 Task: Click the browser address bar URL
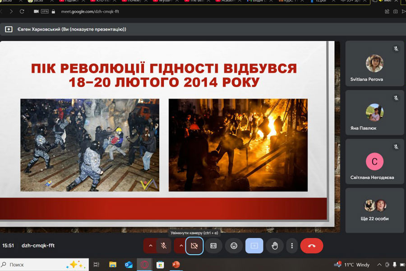click(90, 11)
